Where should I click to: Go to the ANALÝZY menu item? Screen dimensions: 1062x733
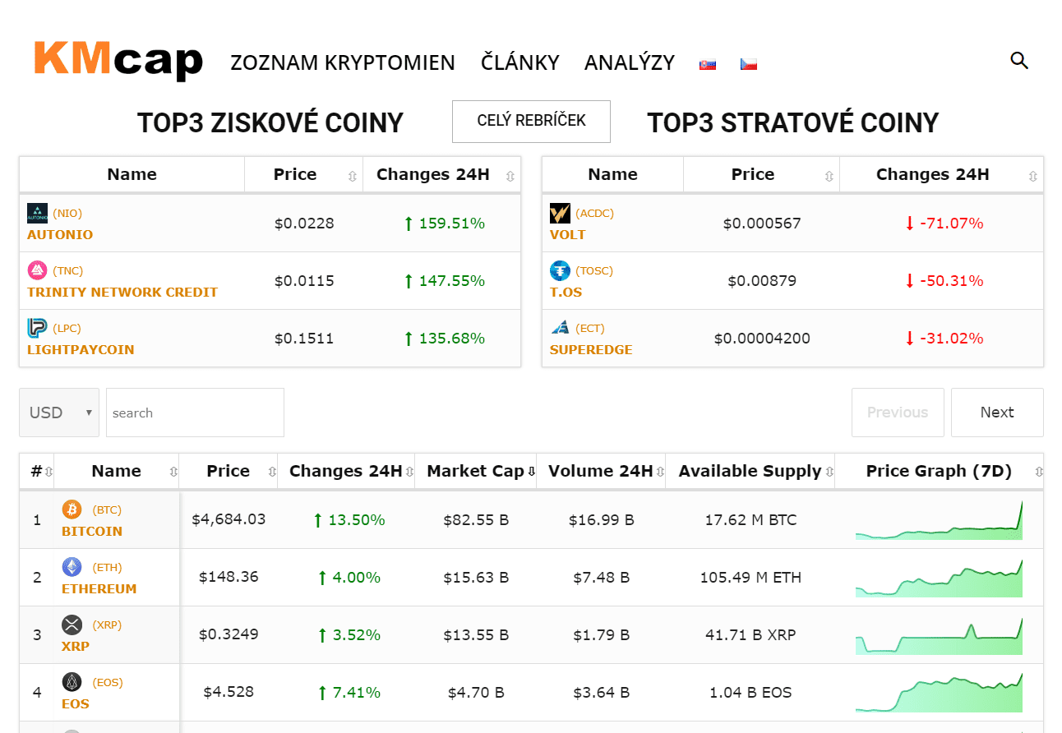click(630, 62)
